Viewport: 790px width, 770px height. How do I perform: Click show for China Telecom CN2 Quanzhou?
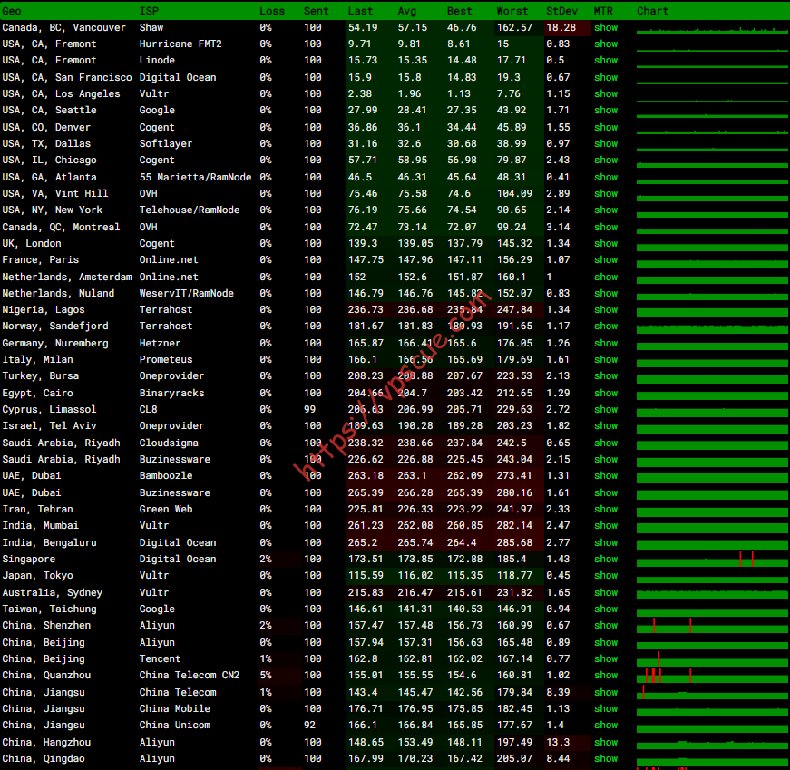tap(606, 676)
